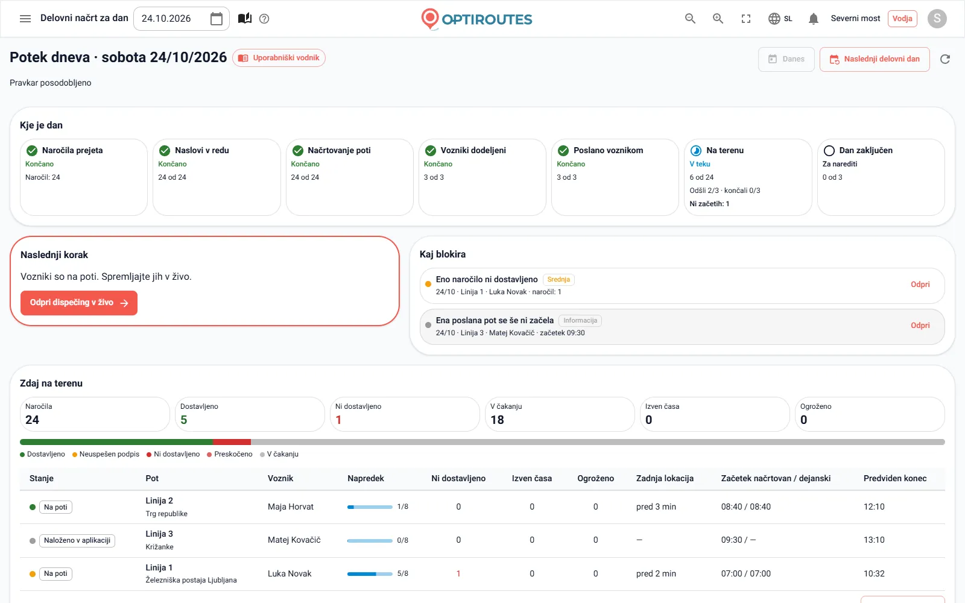Viewport: 965px width, 603px height.
Task: Open the Eno naročilo ni dostavljeno blocker
Action: click(682, 285)
